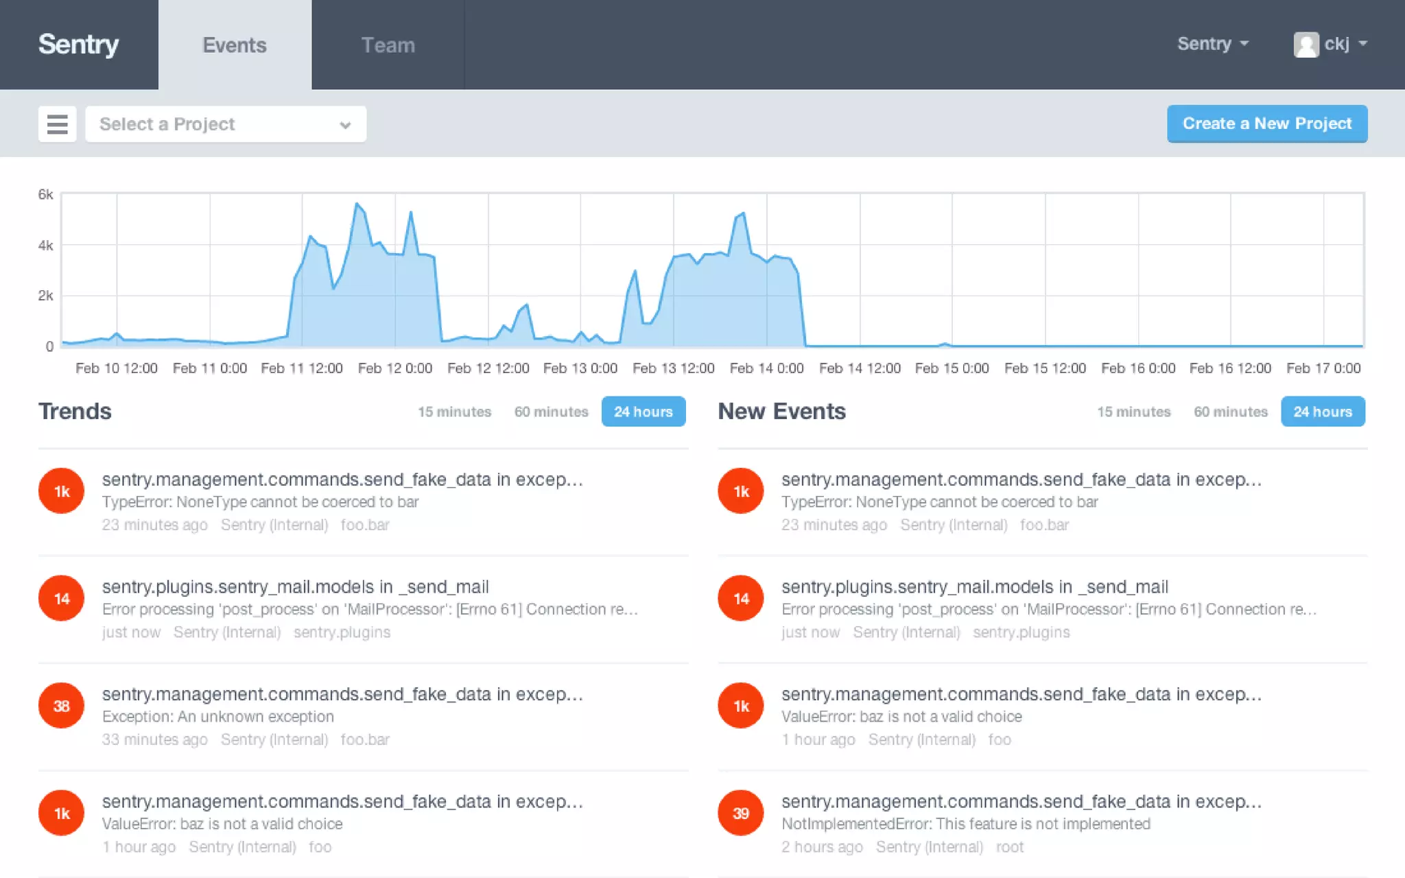The image size is (1405, 878).
Task: Click the 14 badge under Trends
Action: pyautogui.click(x=61, y=599)
